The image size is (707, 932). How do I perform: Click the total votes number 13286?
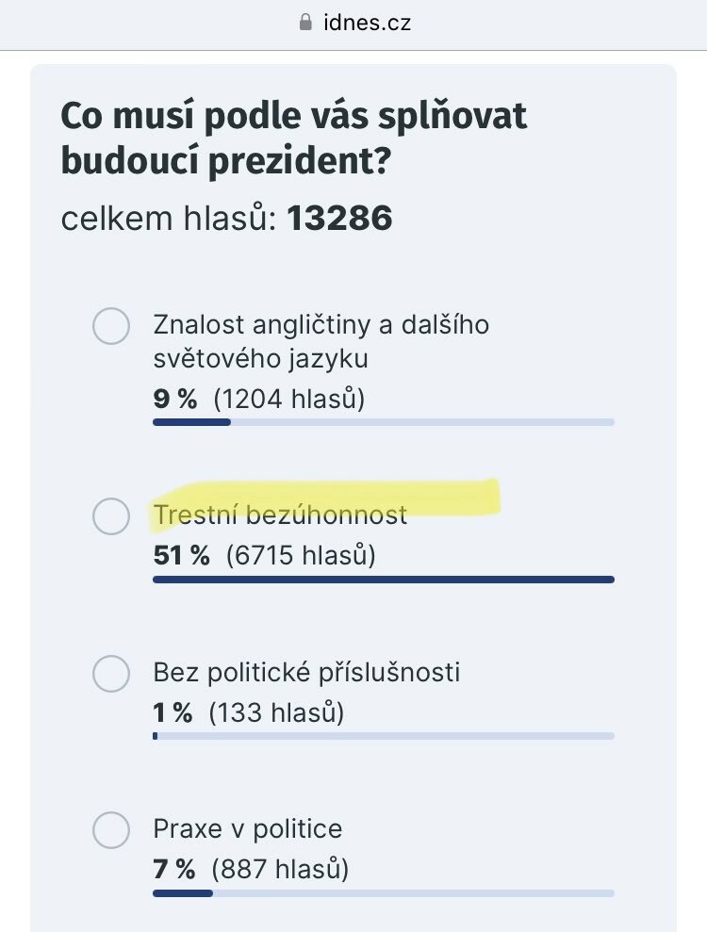coord(339,218)
